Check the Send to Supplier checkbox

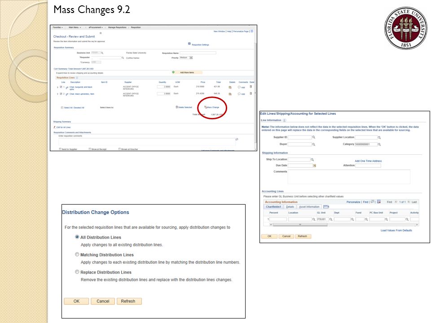tap(60, 149)
